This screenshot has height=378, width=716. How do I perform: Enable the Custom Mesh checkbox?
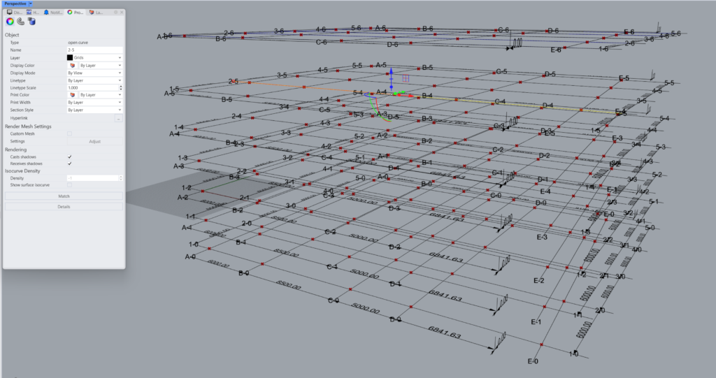tap(70, 133)
